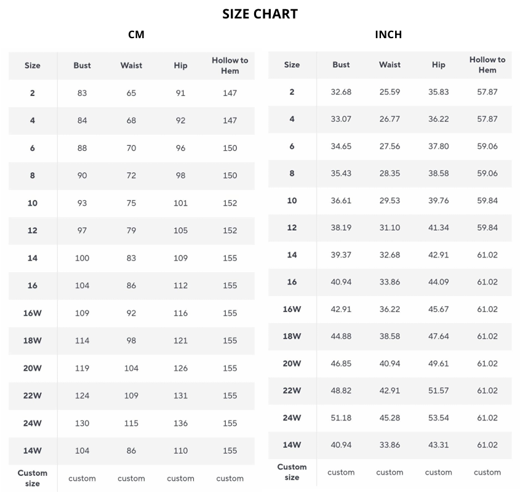
Task: Select size 10 label in the INCH table
Action: [x=292, y=200]
